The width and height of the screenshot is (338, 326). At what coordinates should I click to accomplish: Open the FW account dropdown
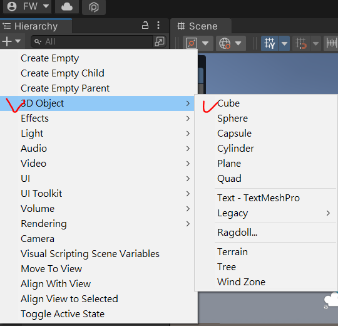(28, 6)
